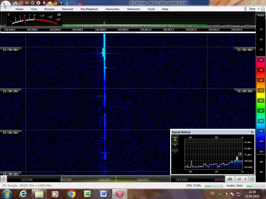The height and width of the screenshot is (199, 266).
Task: Open the Memories ribbon tab
Action: click(x=134, y=9)
